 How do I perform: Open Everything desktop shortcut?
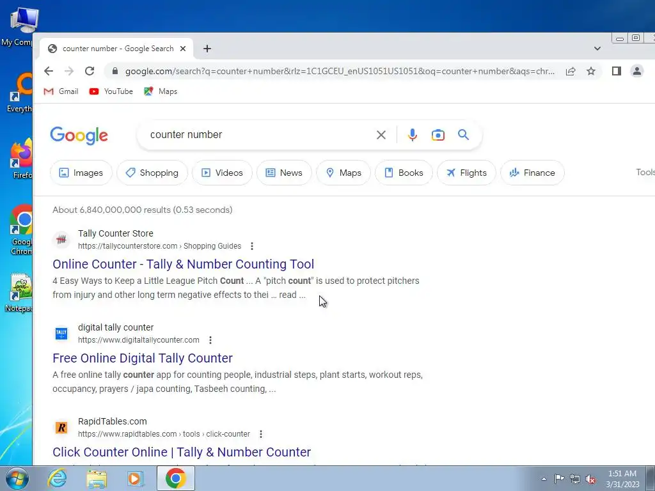[x=20, y=93]
